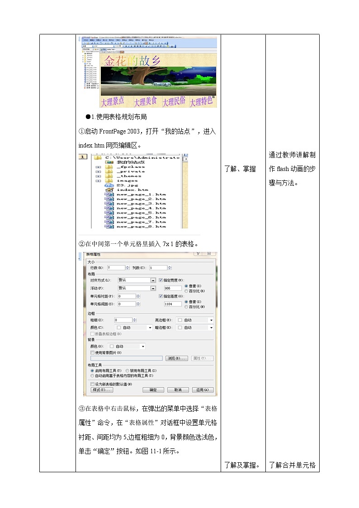359x508 pixels.
Task: Click the 我的站点 web site icon
Action: pos(109,162)
